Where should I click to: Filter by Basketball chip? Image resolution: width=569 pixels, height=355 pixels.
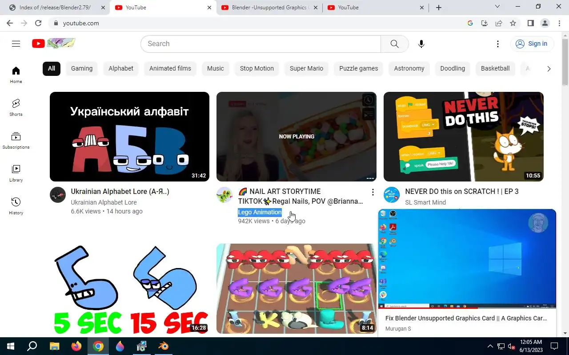[495, 68]
